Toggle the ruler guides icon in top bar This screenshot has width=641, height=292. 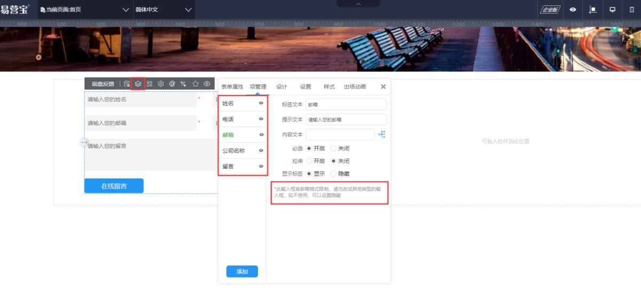[592, 10]
